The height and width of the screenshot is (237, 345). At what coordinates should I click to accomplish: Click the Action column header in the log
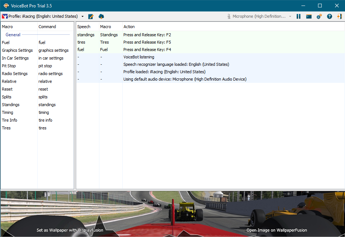click(x=129, y=27)
